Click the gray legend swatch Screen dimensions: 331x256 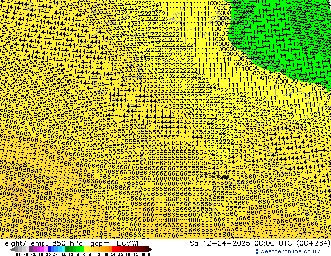17,249
